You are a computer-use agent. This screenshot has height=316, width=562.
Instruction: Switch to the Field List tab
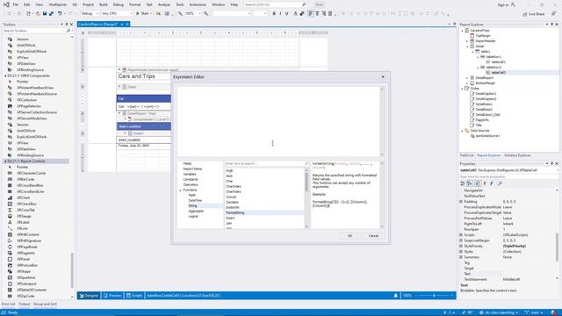(466, 155)
